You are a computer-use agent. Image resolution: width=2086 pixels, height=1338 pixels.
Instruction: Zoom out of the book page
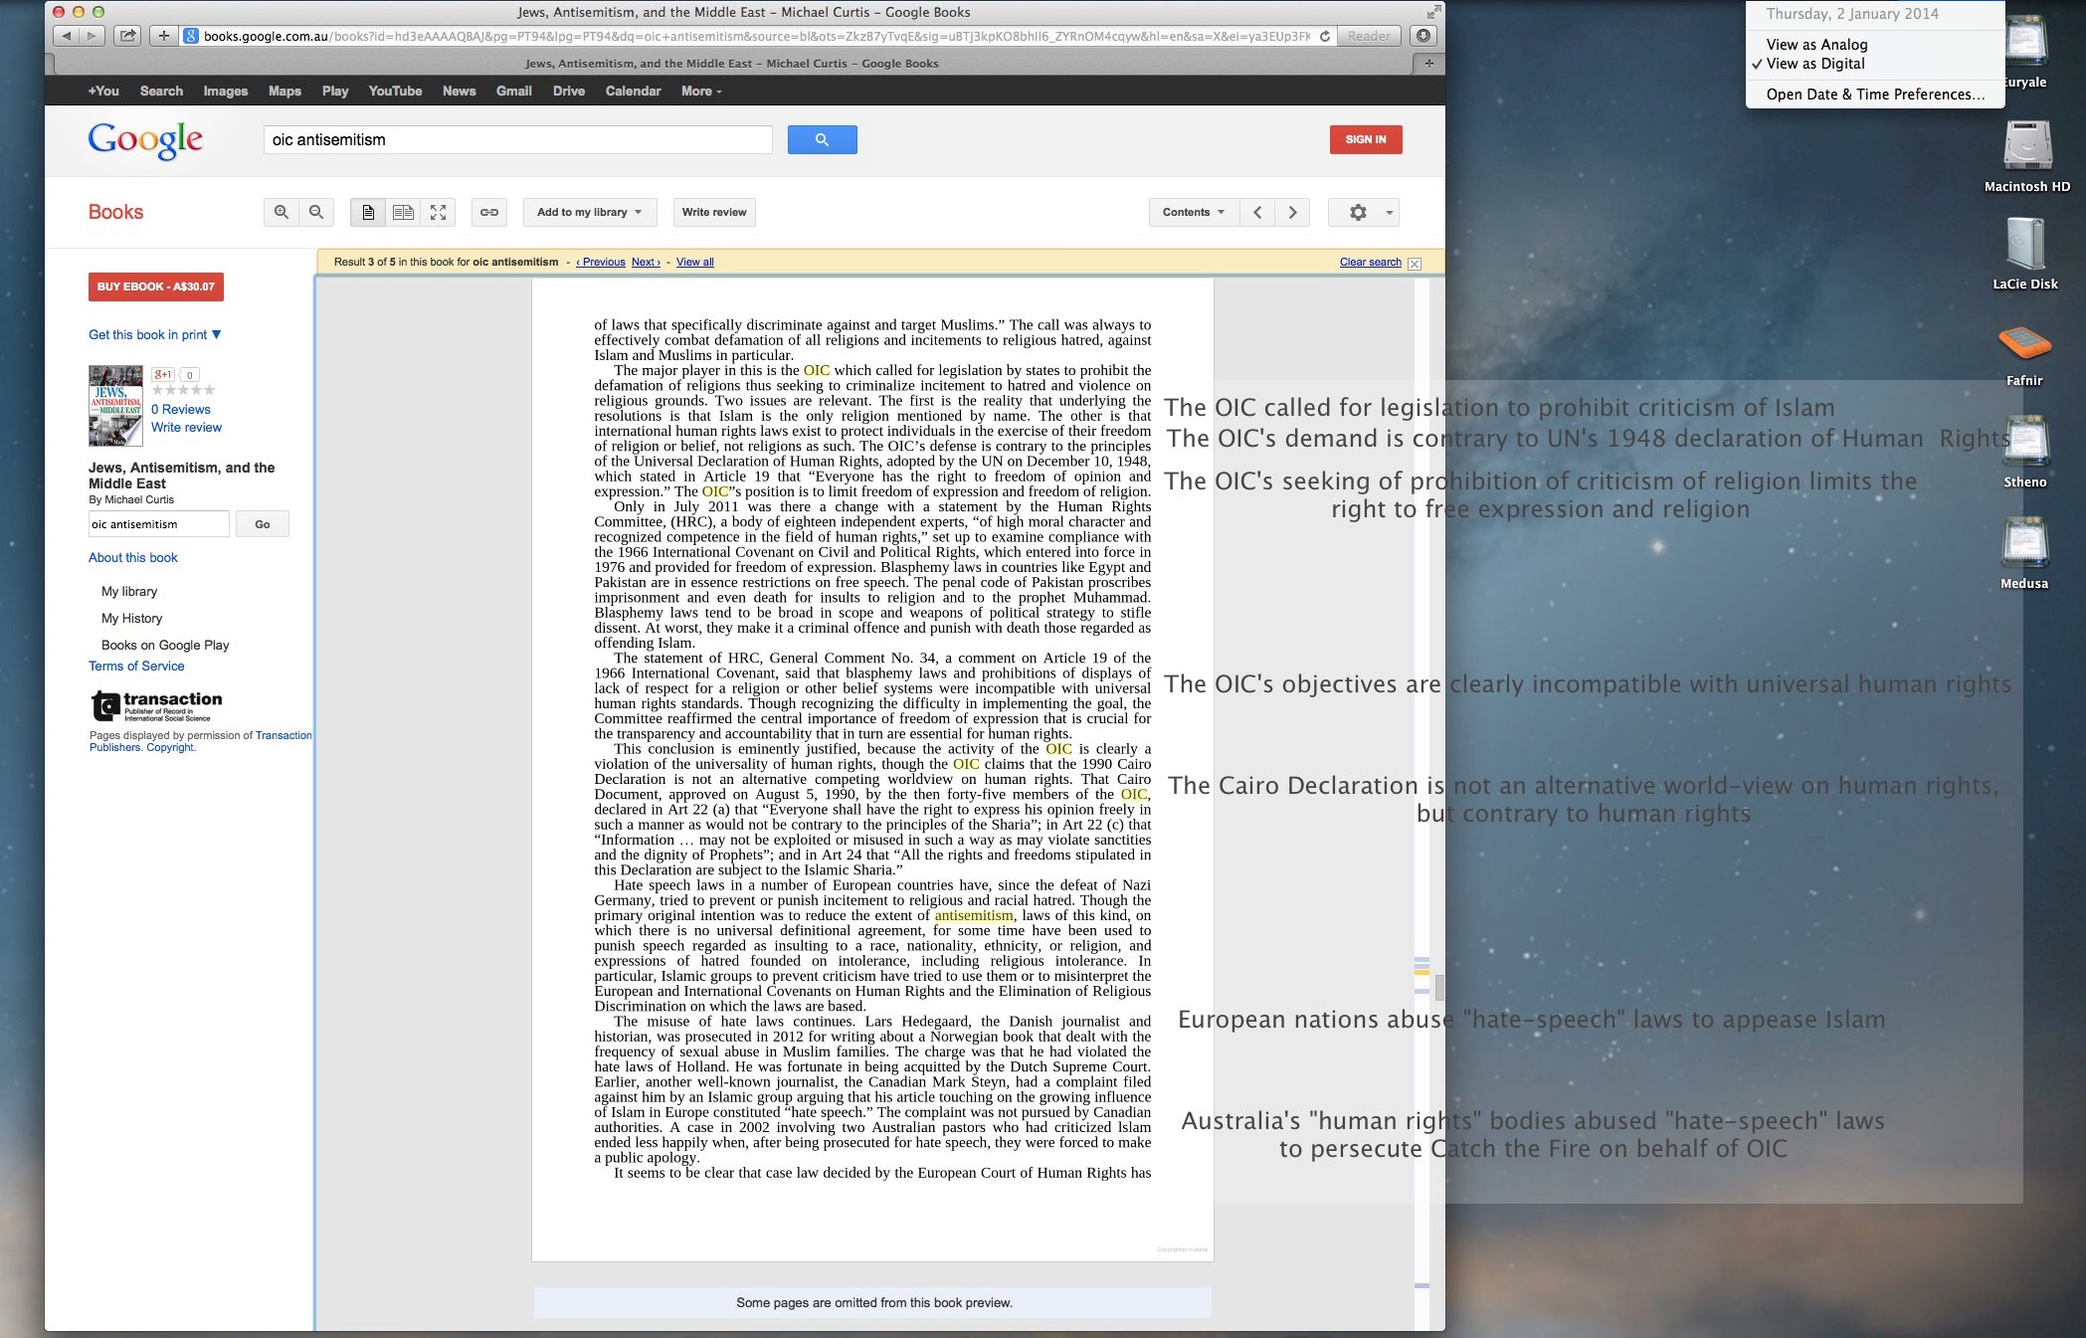point(316,212)
